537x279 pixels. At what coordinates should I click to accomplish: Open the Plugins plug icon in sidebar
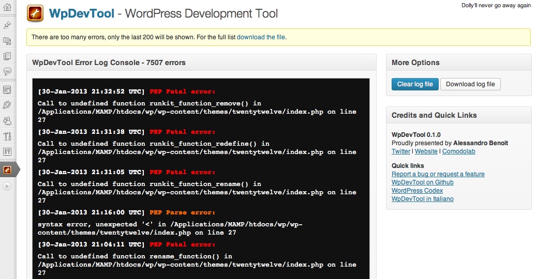[7, 105]
